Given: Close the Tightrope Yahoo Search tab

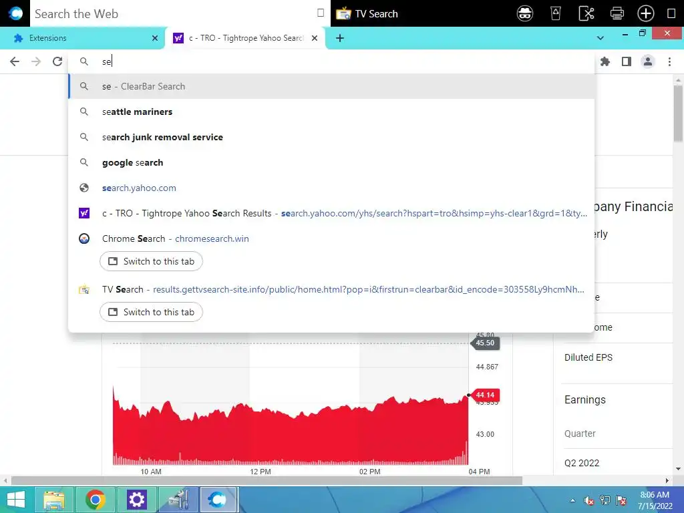Looking at the screenshot, I should (x=315, y=38).
